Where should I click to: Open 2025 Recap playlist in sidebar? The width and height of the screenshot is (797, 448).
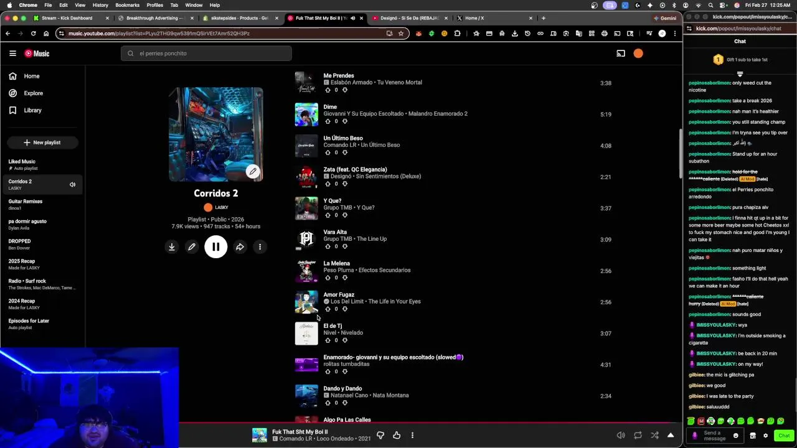[x=42, y=264]
